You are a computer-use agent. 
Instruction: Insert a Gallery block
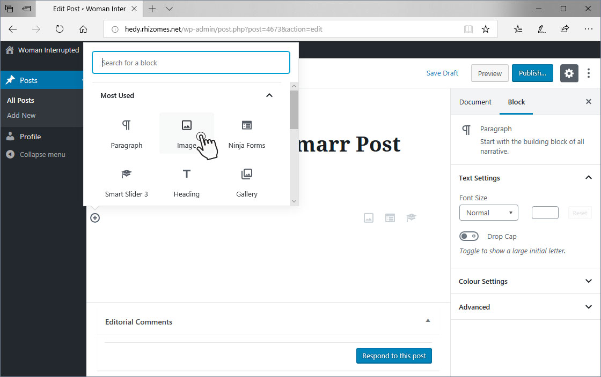pyautogui.click(x=247, y=183)
